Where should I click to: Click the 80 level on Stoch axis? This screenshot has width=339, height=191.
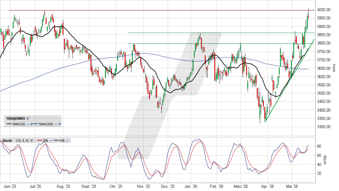319,146
